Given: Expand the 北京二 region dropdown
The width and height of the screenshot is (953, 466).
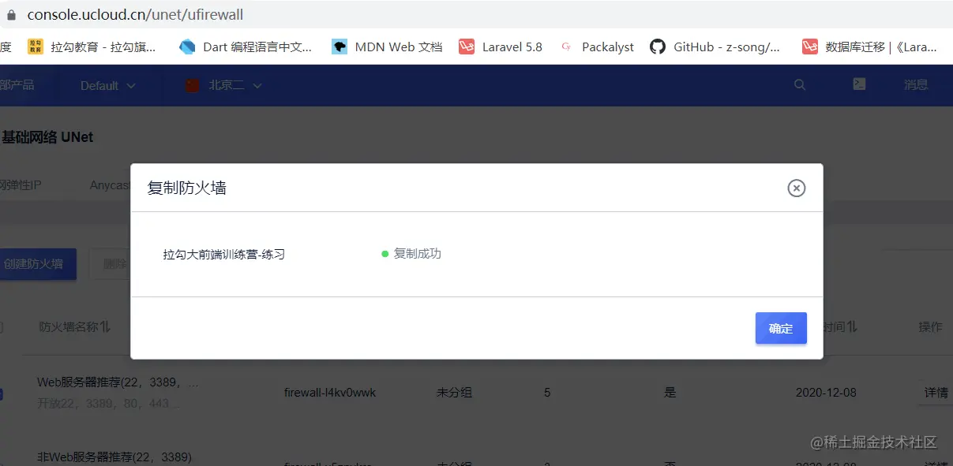Looking at the screenshot, I should 223,85.
